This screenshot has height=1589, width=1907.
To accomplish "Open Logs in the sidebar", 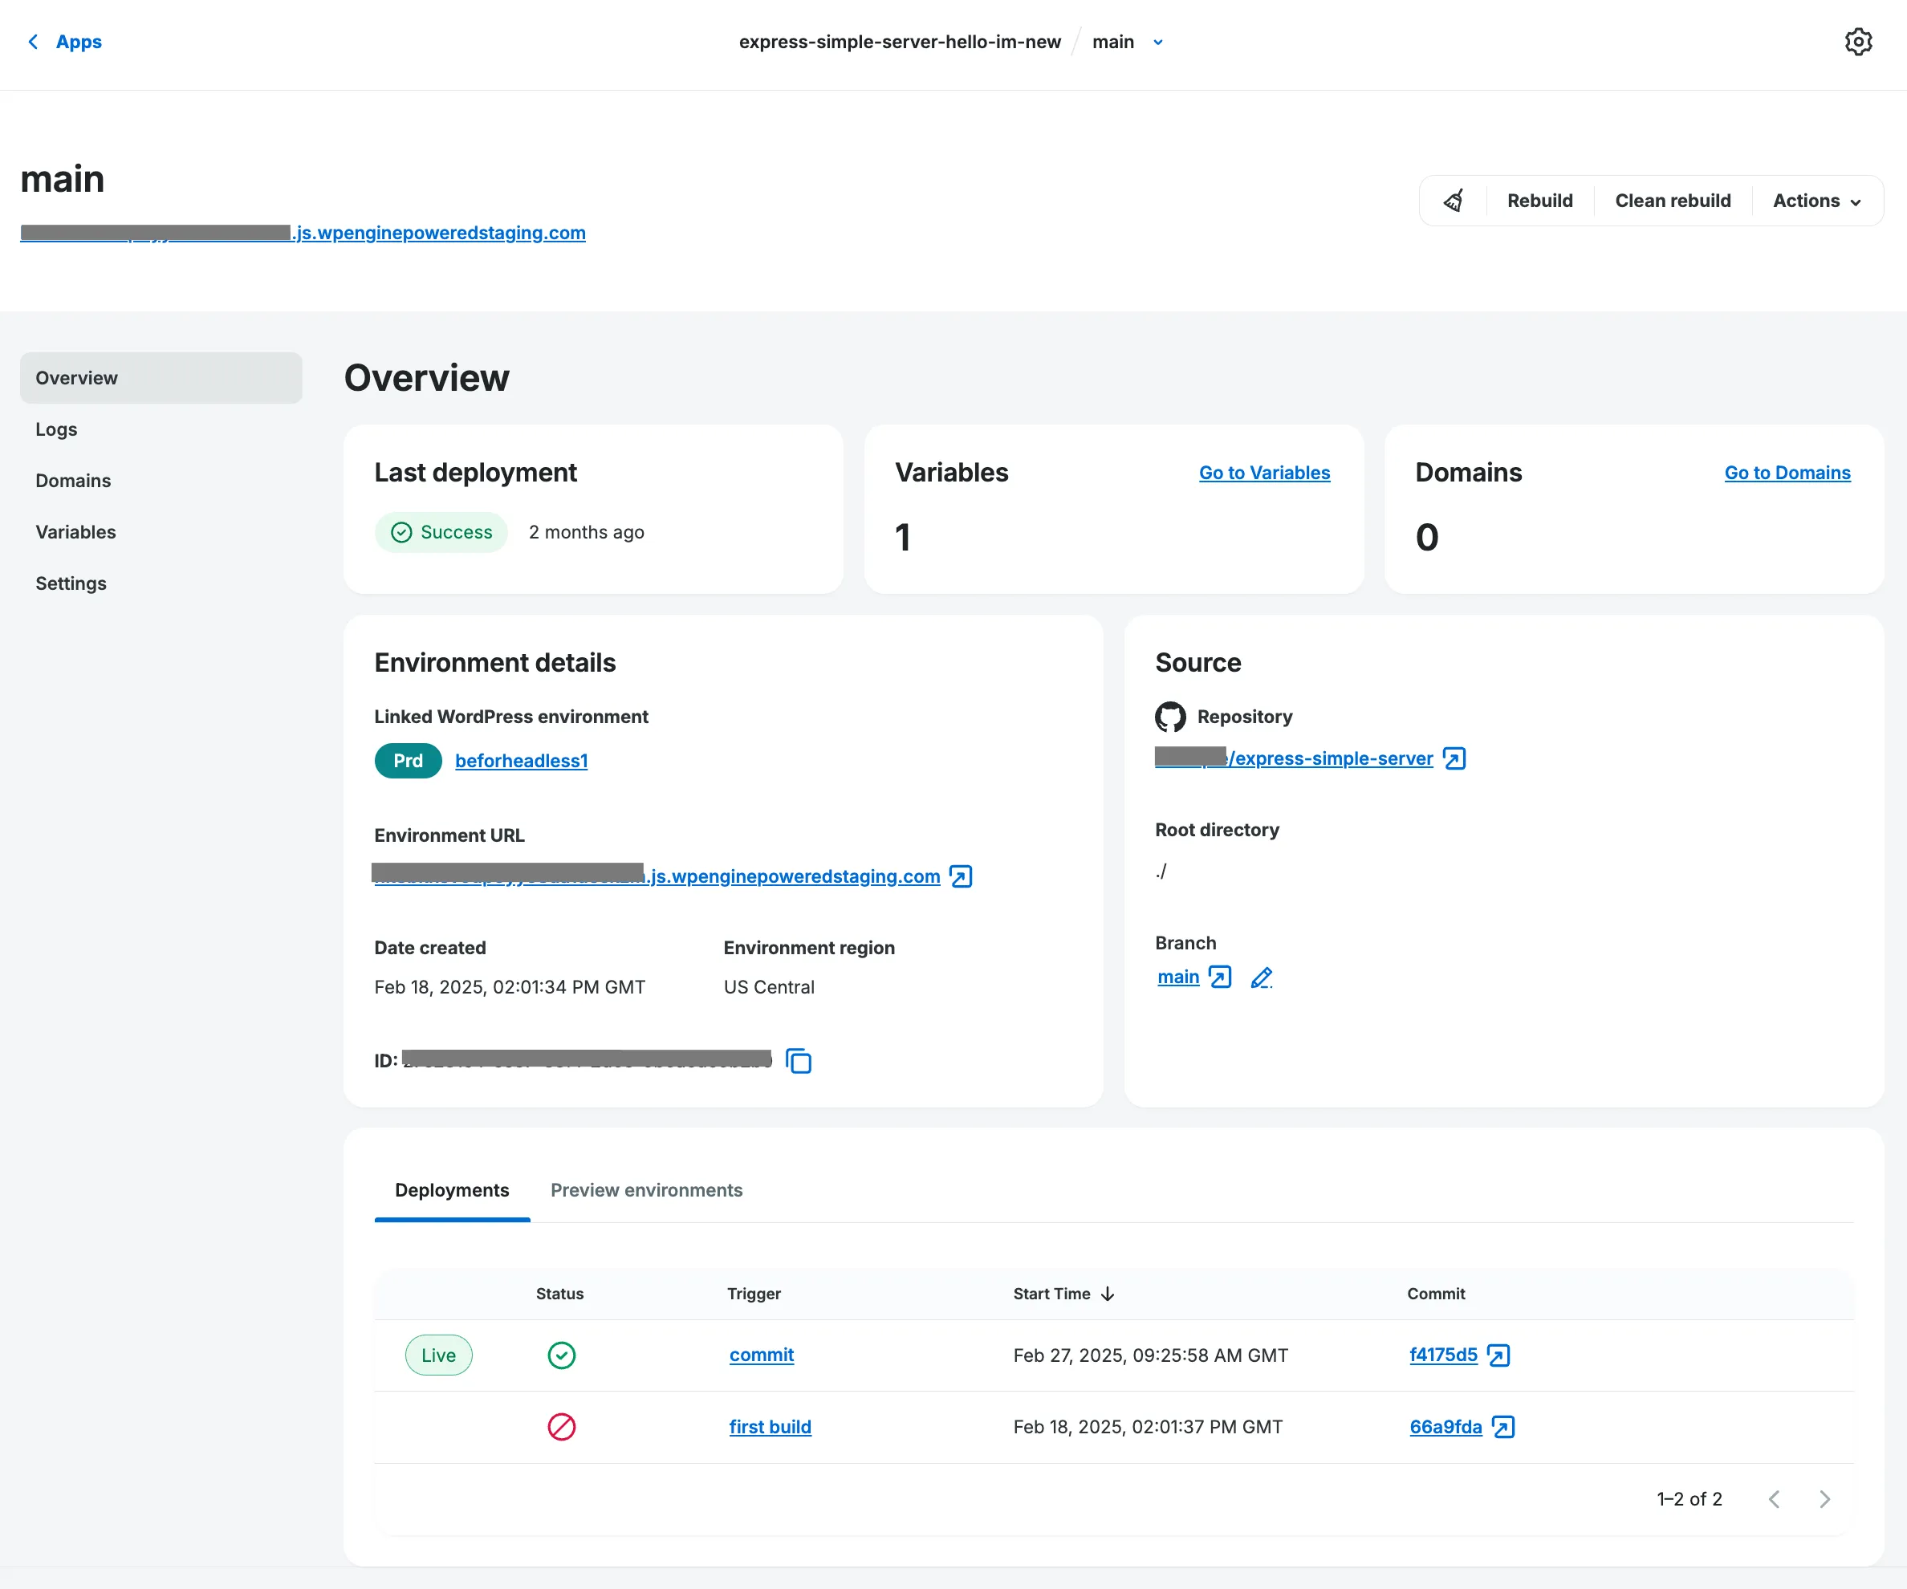I will click(56, 429).
